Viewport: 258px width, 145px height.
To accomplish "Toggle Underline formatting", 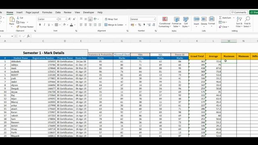I will pos(49,25).
